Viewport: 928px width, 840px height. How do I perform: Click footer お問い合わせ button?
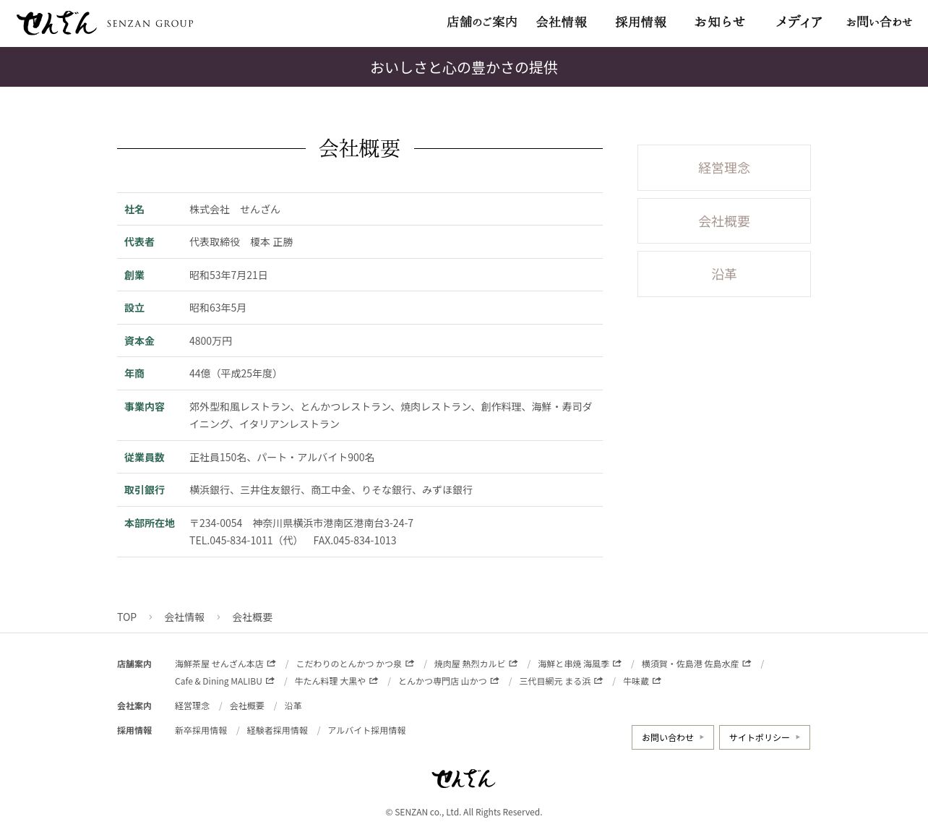(673, 737)
